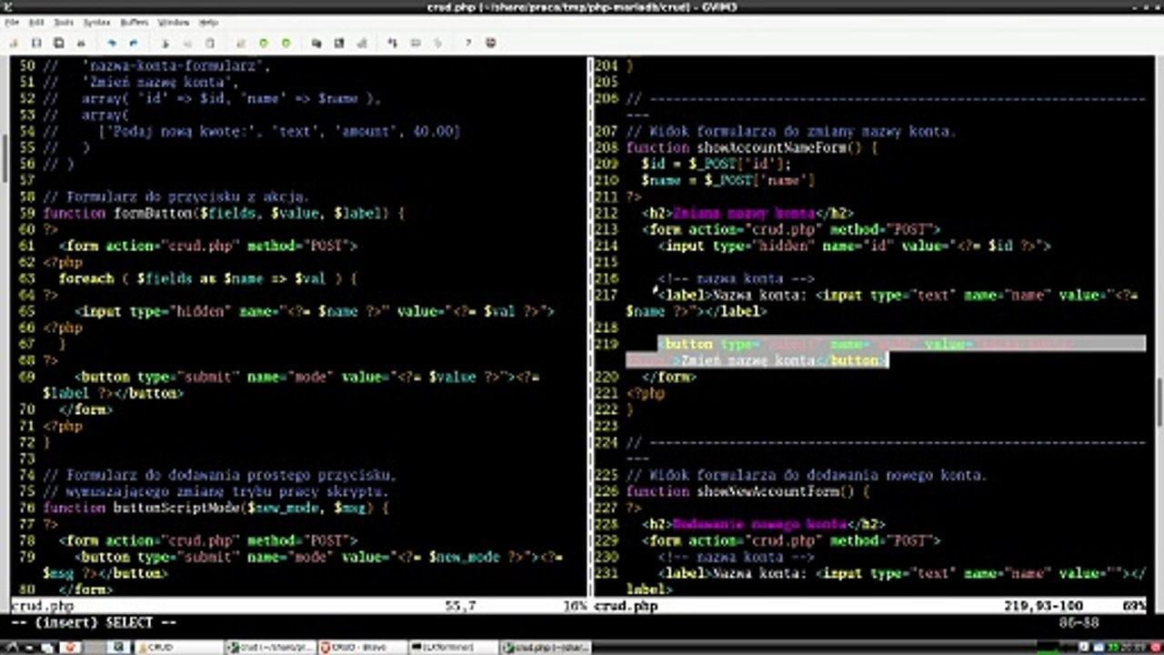Viewport: 1164px width, 655px height.
Task: Switch to the 'CRUD - Brave' taskbar window
Action: pyautogui.click(x=361, y=647)
